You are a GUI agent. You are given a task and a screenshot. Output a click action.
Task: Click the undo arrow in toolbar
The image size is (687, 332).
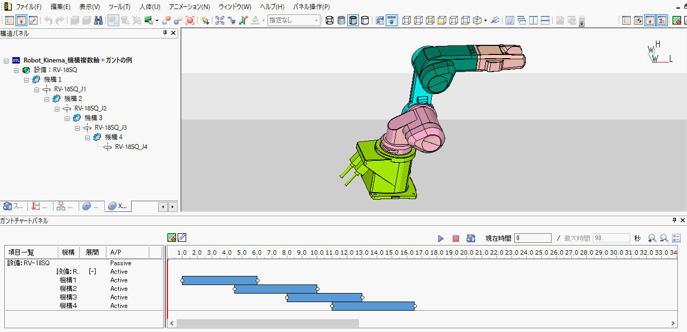tap(48, 20)
